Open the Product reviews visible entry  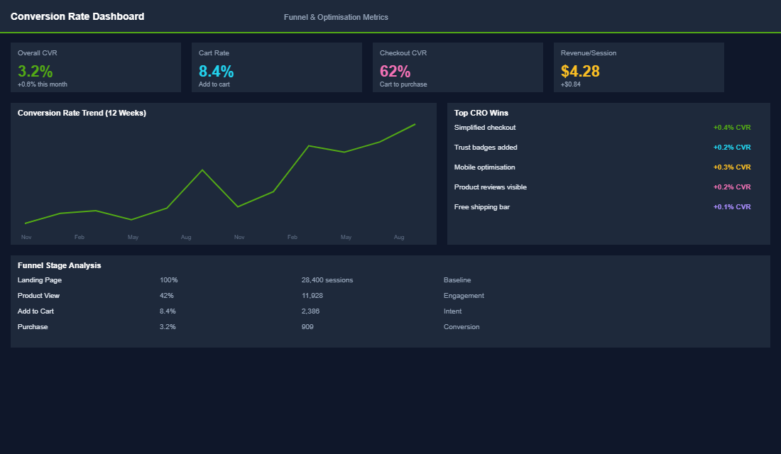click(x=491, y=187)
